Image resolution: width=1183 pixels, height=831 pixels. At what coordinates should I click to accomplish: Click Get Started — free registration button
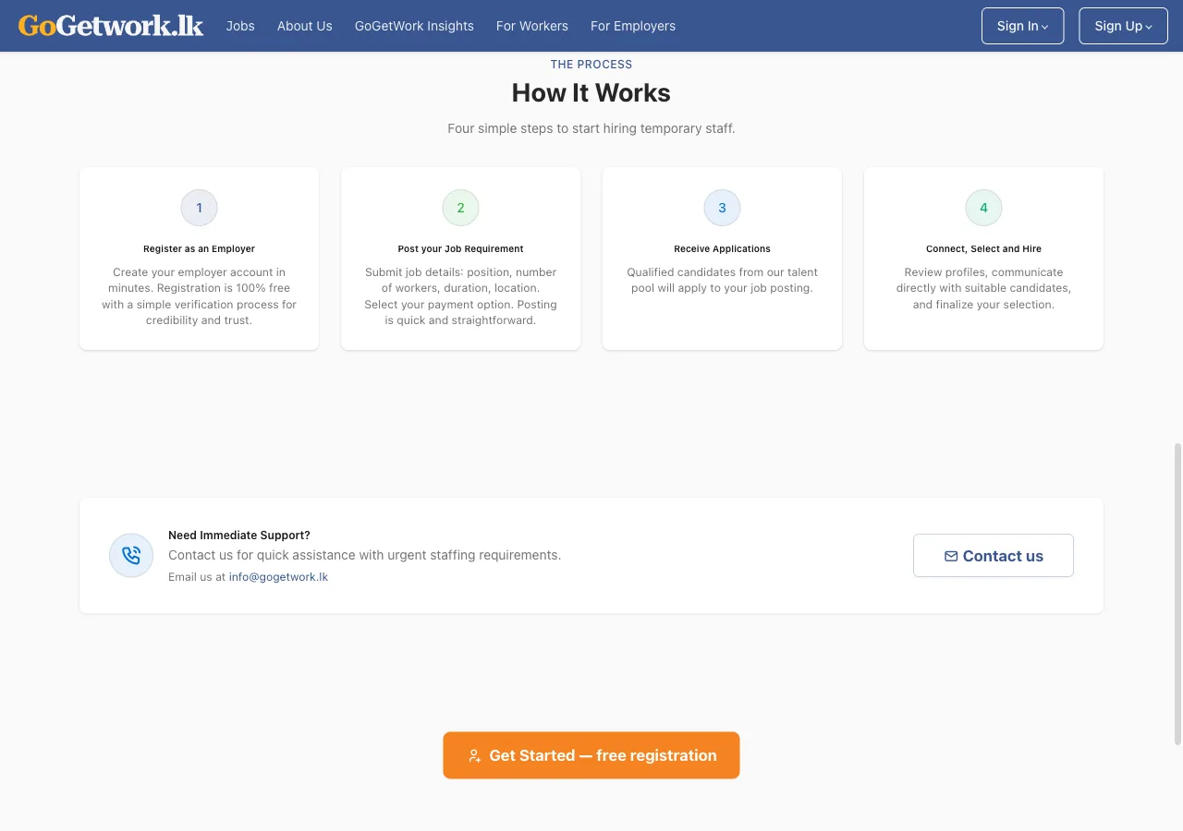pyautogui.click(x=591, y=755)
